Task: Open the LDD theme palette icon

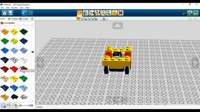Action: coord(16,105)
